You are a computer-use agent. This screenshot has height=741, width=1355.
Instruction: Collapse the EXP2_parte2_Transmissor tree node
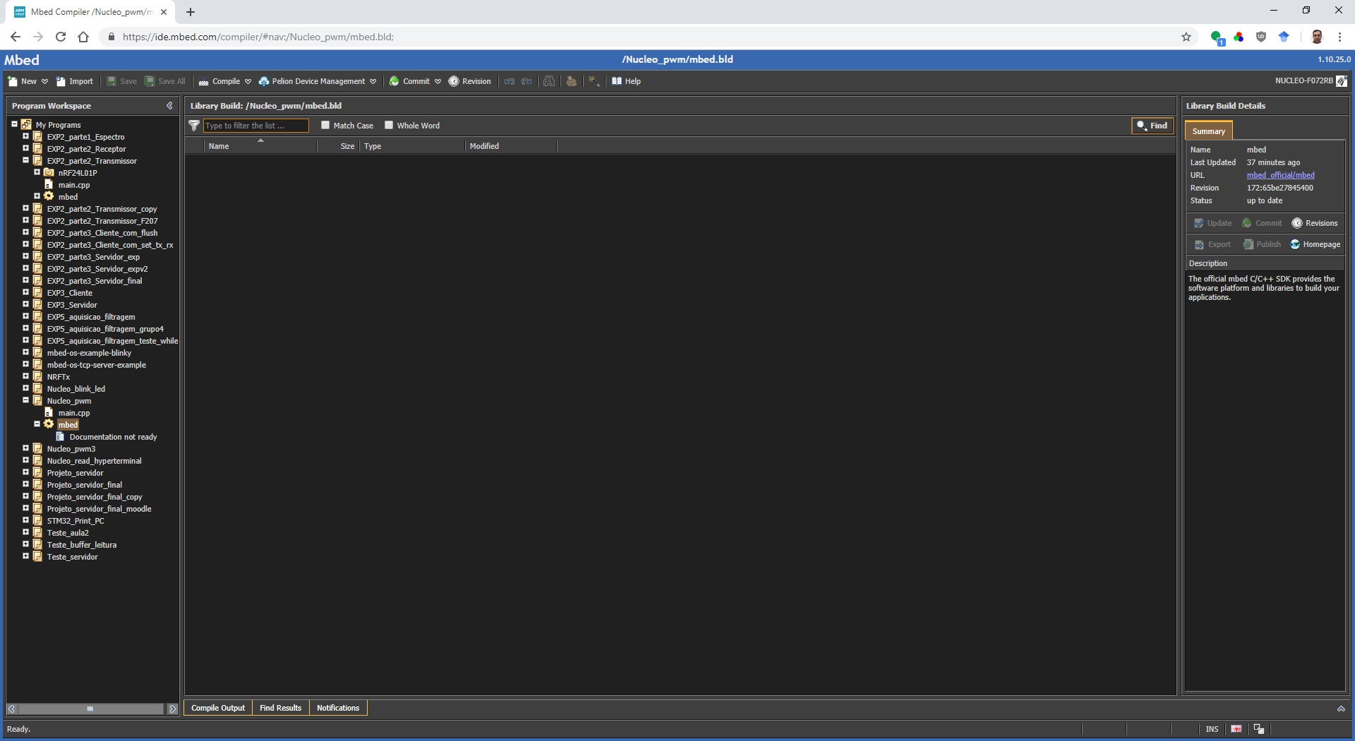pyautogui.click(x=26, y=160)
